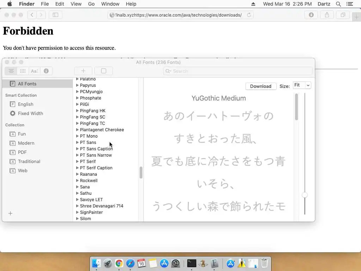361x271 pixels.
Task: Select PT Sans Narrow in font list
Action: click(x=96, y=155)
